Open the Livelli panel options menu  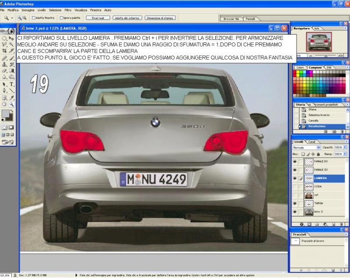pyautogui.click(x=346, y=141)
